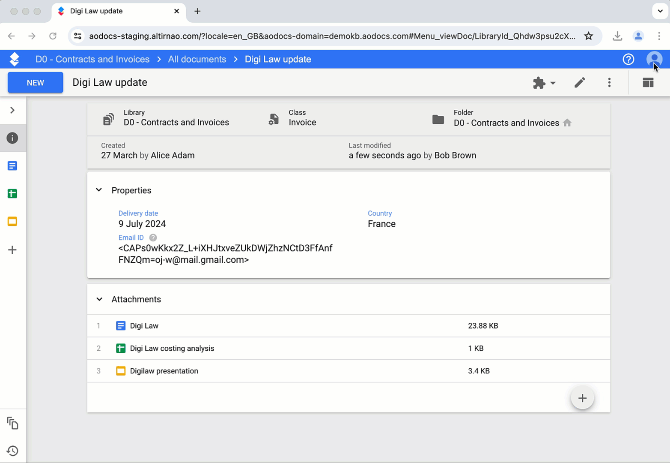This screenshot has height=463, width=670.
Task: Click the pencil edit document icon
Action: (x=580, y=82)
